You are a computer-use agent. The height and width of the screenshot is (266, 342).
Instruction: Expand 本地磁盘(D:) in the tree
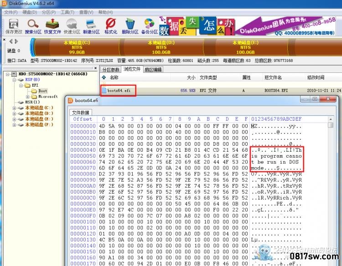15,113
